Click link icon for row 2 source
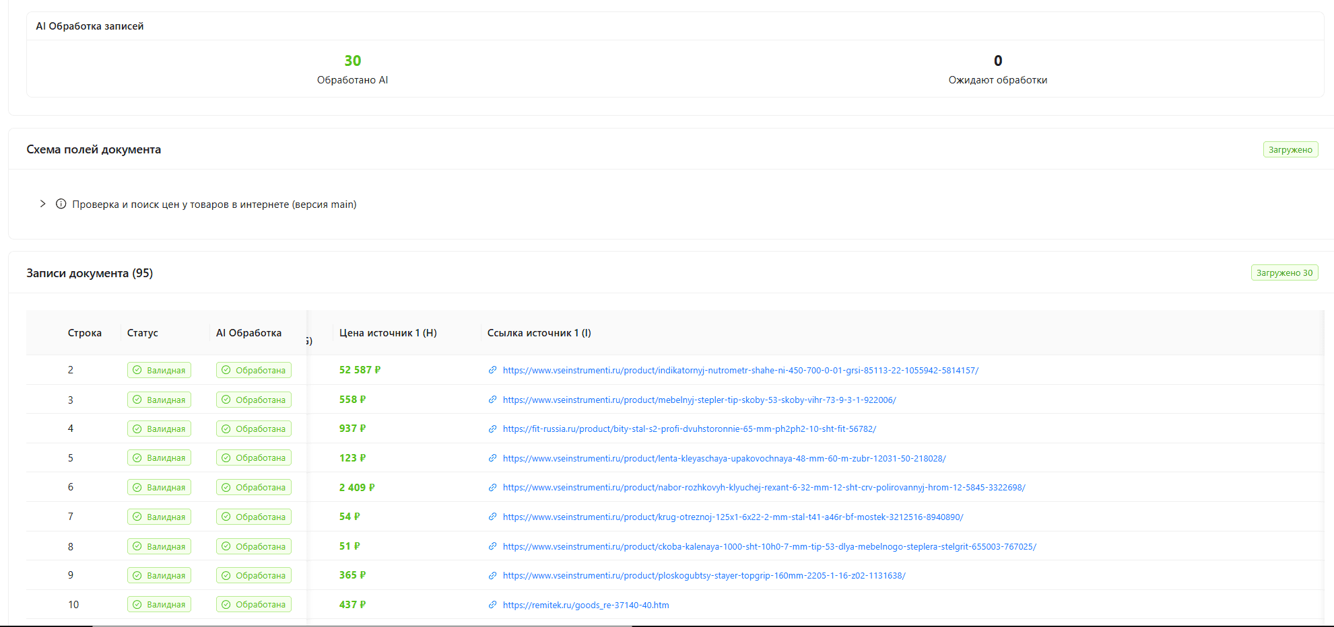The height and width of the screenshot is (627, 1334). point(492,370)
